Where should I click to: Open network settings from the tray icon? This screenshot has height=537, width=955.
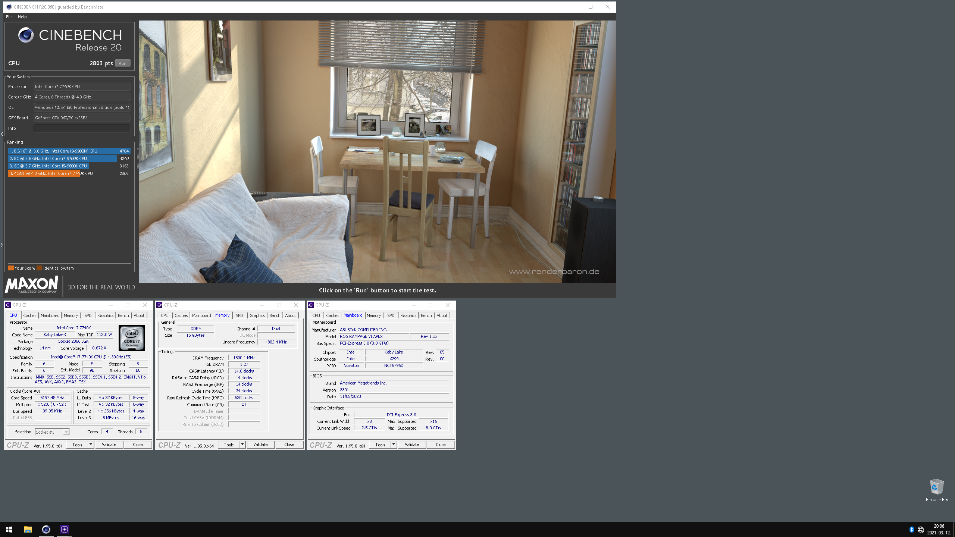pyautogui.click(x=921, y=530)
